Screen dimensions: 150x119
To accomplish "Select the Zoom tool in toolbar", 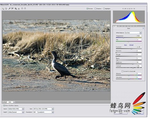I will (x=3, y=9).
